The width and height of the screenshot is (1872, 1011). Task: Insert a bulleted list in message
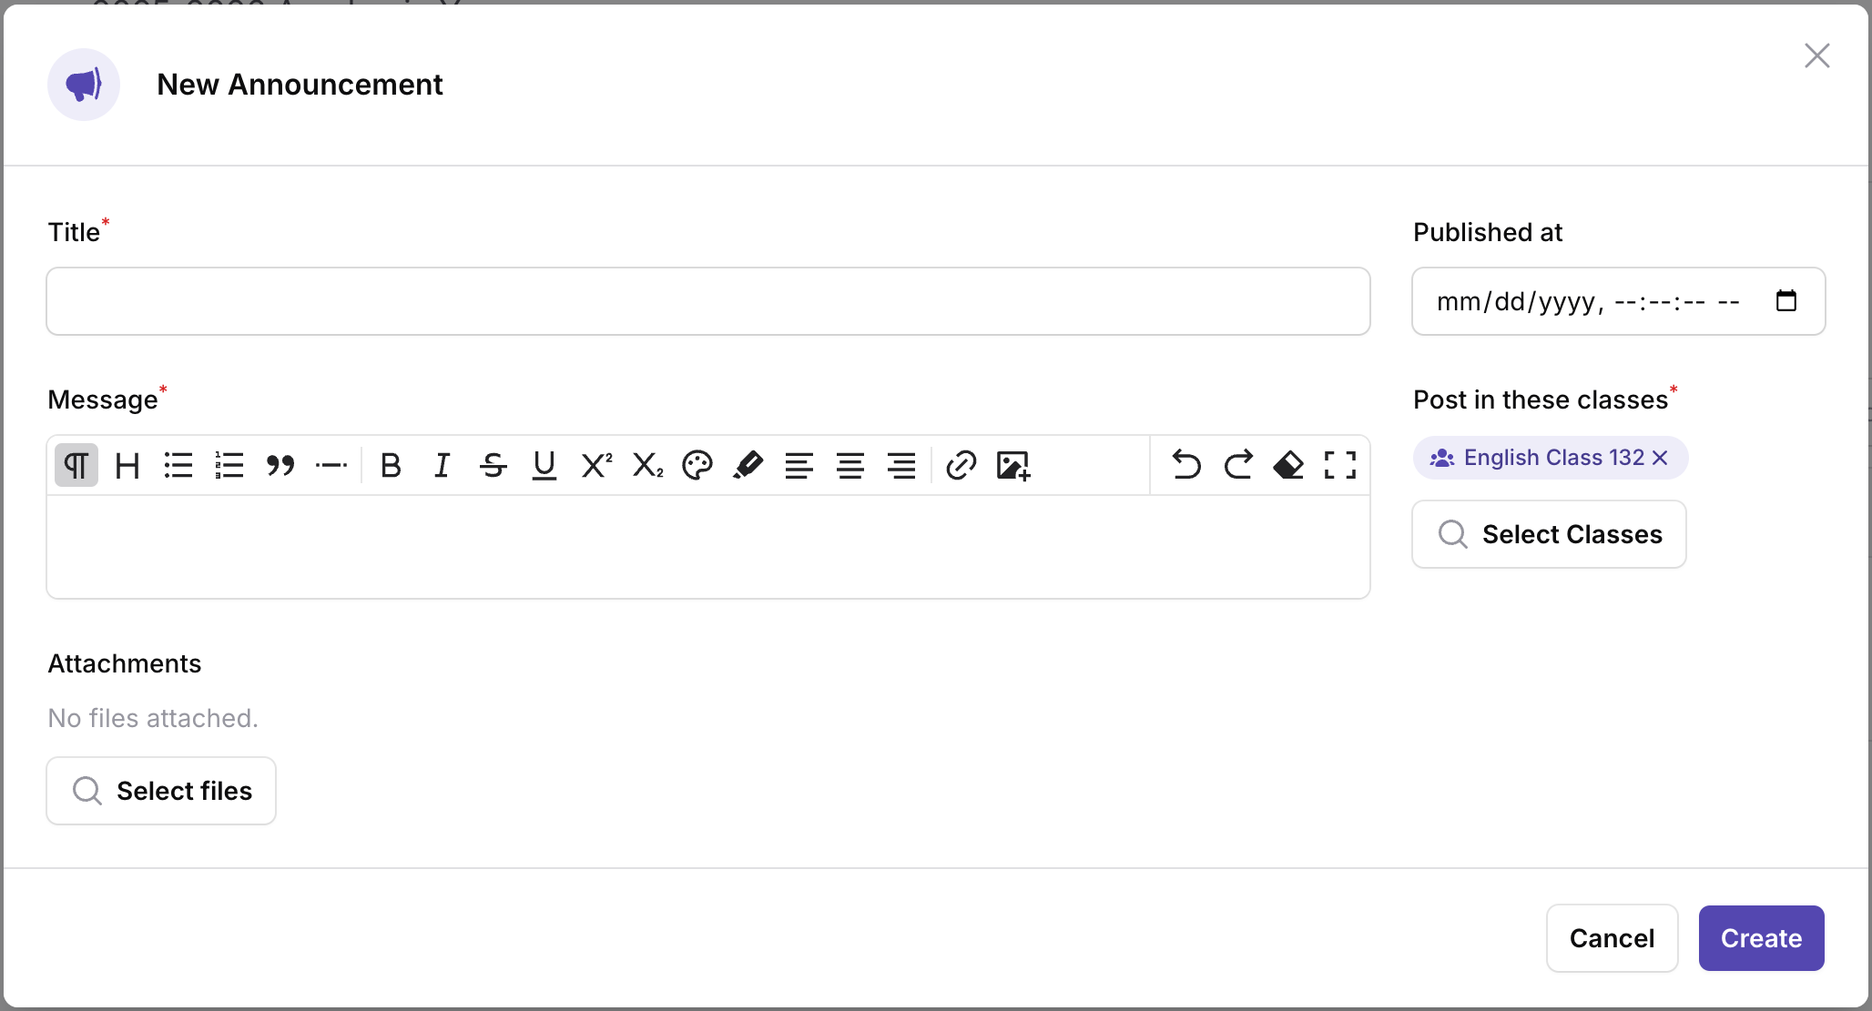[x=178, y=465]
